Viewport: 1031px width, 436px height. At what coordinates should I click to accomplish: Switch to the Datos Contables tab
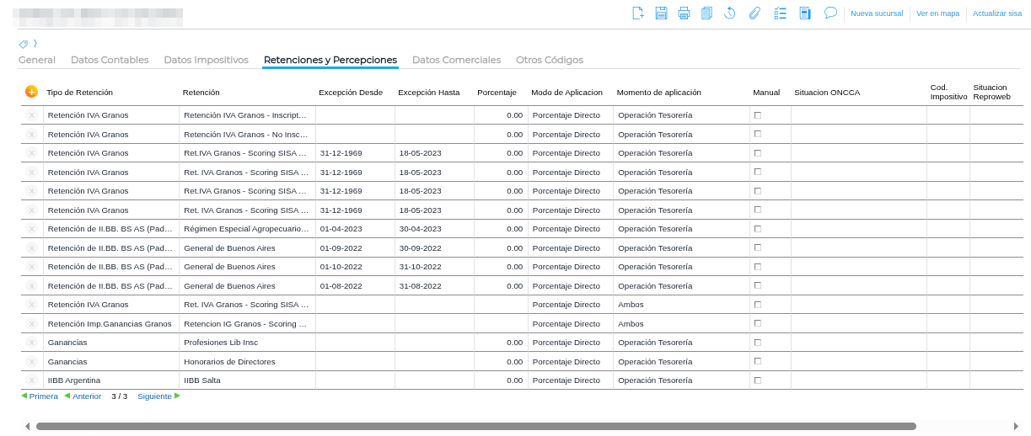click(110, 60)
